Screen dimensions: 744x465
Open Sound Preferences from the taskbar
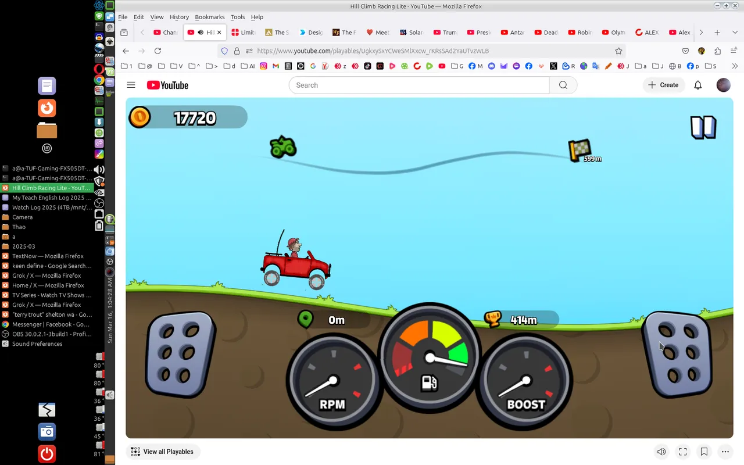pyautogui.click(x=46, y=344)
